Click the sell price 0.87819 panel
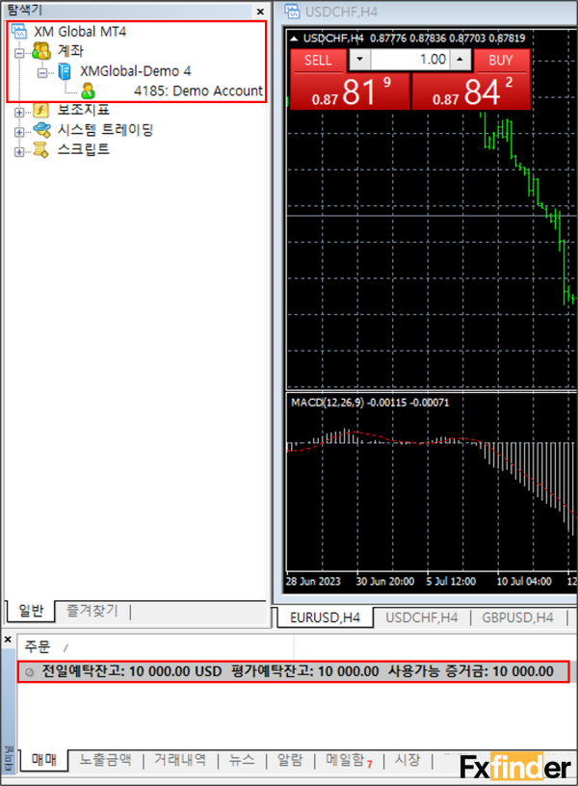 point(350,92)
